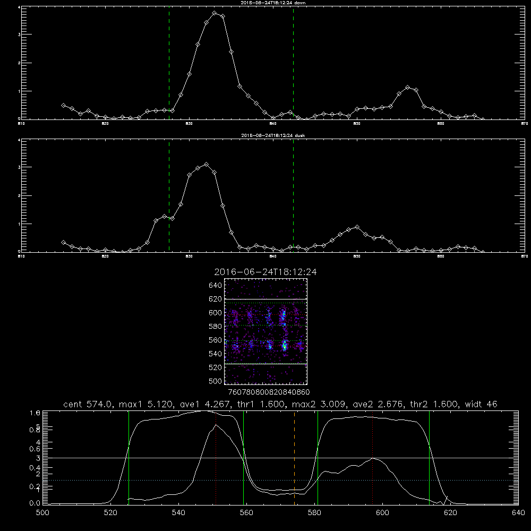Click the 'cent 574.0' value in stats line
The image size is (531, 531).
tap(87, 404)
